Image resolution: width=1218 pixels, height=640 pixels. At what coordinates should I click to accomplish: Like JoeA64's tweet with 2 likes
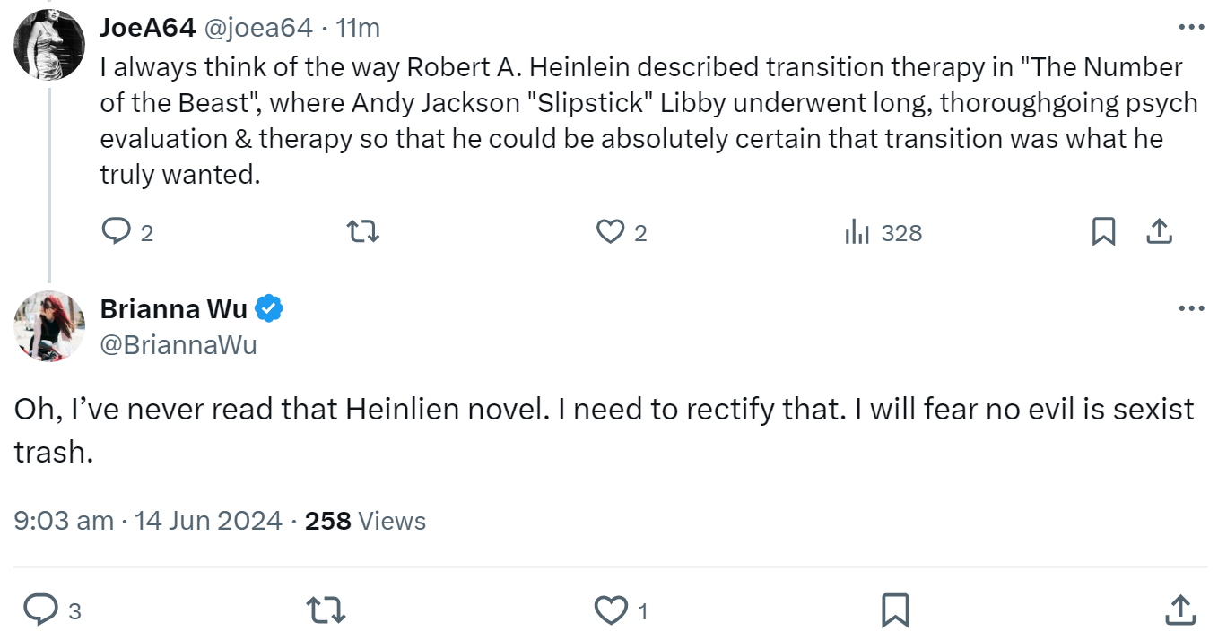(x=610, y=233)
